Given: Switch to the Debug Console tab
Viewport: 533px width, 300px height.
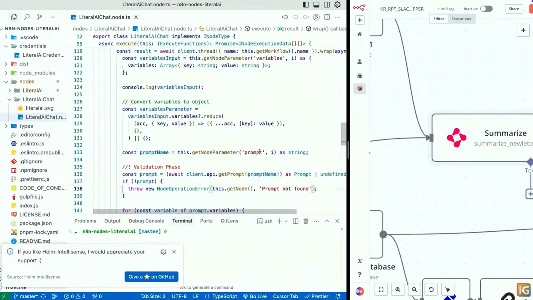Looking at the screenshot, I should (146, 221).
